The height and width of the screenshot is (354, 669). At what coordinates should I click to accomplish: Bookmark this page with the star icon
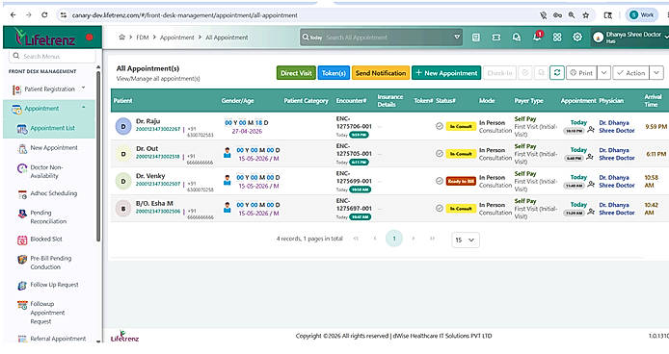click(586, 15)
